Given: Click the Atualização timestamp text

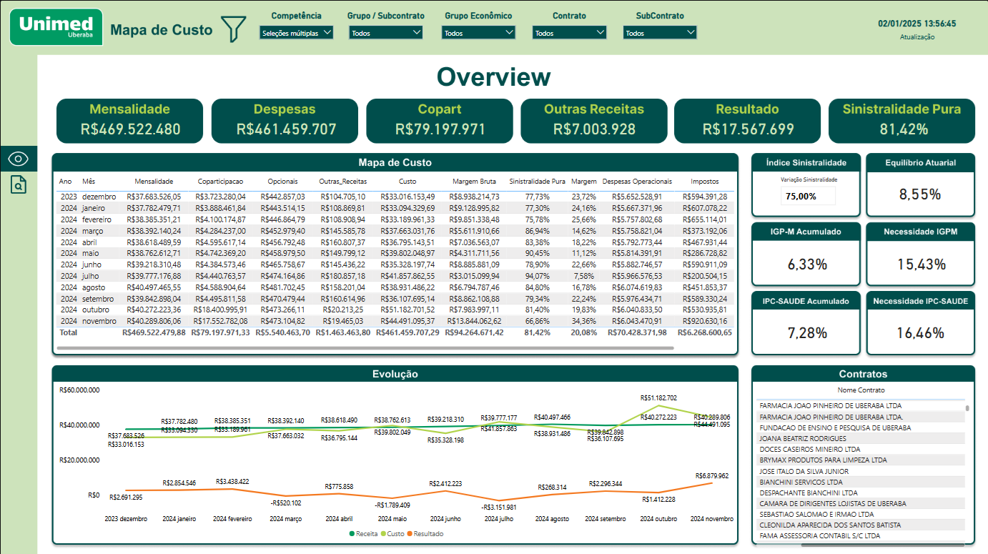Looking at the screenshot, I should [917, 37].
